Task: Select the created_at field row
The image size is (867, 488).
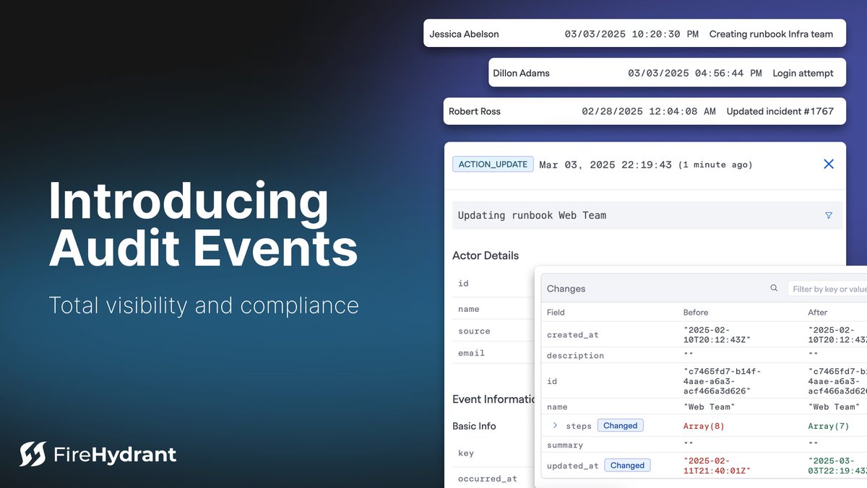Action: click(704, 334)
